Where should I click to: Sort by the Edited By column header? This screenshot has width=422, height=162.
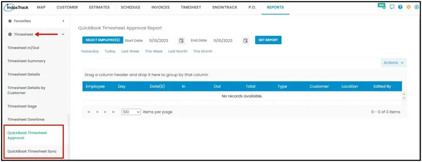[x=382, y=86]
